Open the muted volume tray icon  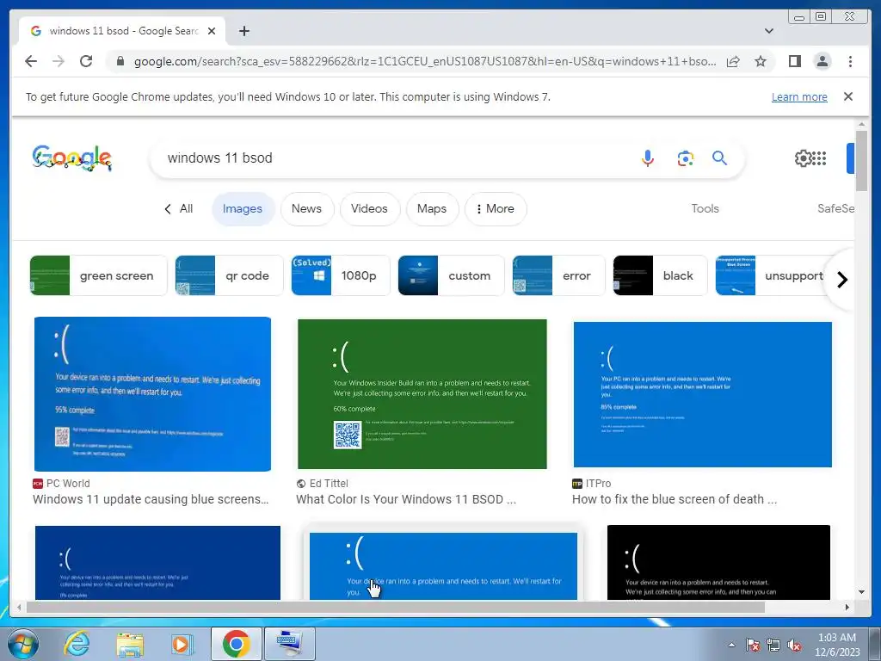[x=794, y=645]
